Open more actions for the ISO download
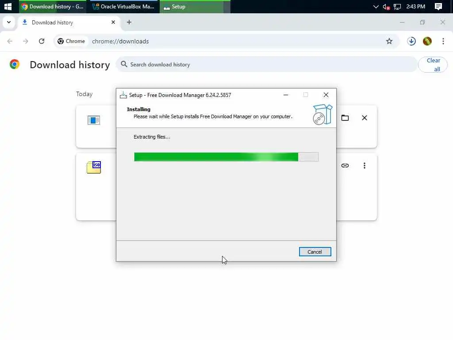The image size is (453, 340). (x=365, y=166)
